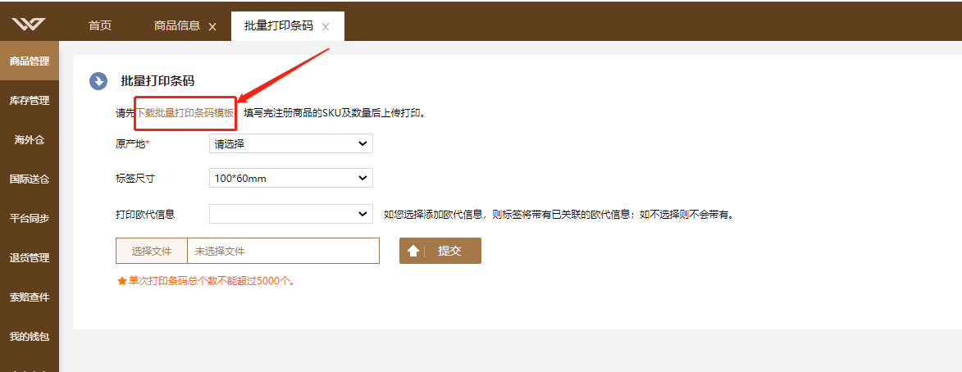Open 商品管理 in the sidebar
This screenshot has height=372, width=962.
30,61
